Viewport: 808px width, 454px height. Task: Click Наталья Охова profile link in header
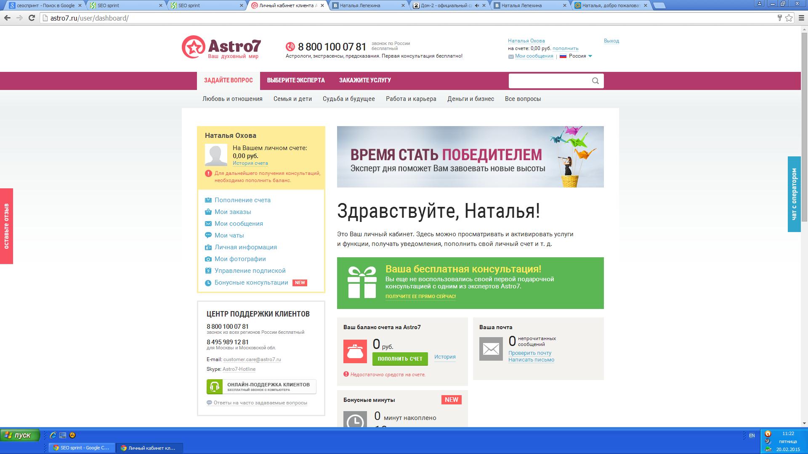tap(526, 41)
